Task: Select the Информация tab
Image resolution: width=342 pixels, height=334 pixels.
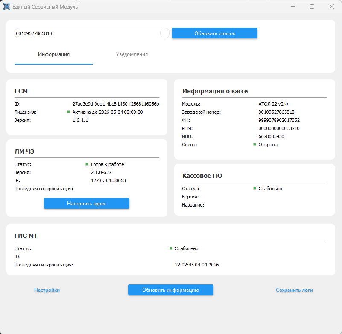Action: point(54,55)
